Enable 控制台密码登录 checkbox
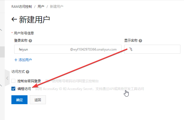Image resolution: width=184 pixels, height=120 pixels. 13,81
